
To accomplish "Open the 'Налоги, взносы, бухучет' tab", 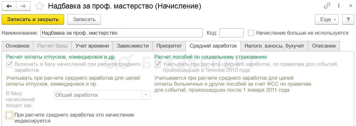I will point(274,46).
